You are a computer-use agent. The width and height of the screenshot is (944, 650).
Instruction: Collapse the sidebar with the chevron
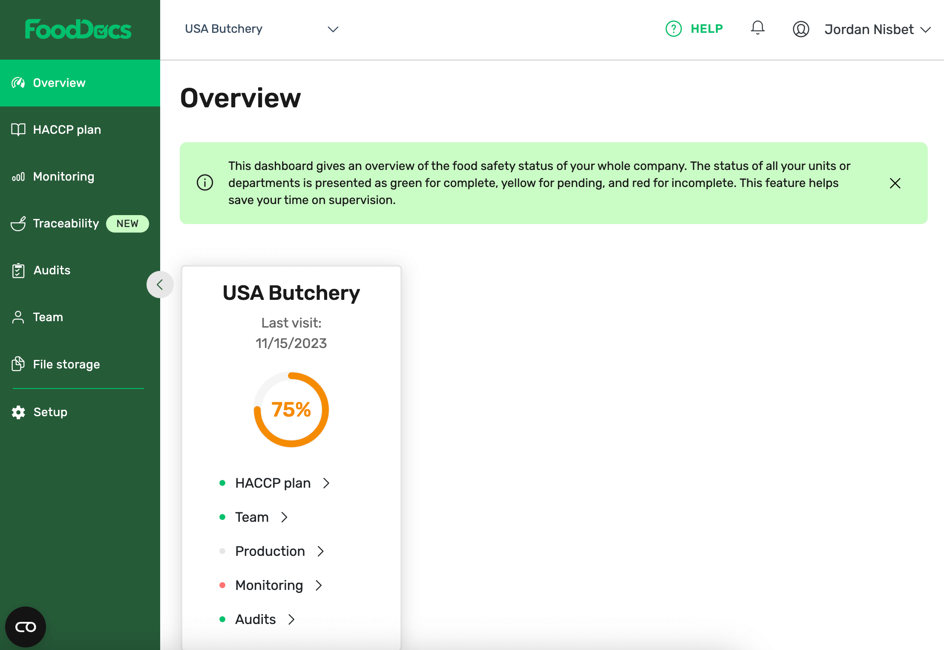coord(160,285)
